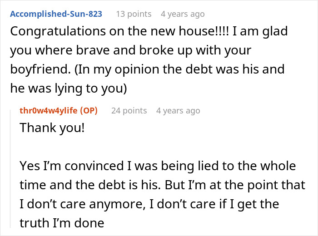Open thr0w4w4ylife's user profile
This screenshot has width=318, height=236.
click(50, 110)
